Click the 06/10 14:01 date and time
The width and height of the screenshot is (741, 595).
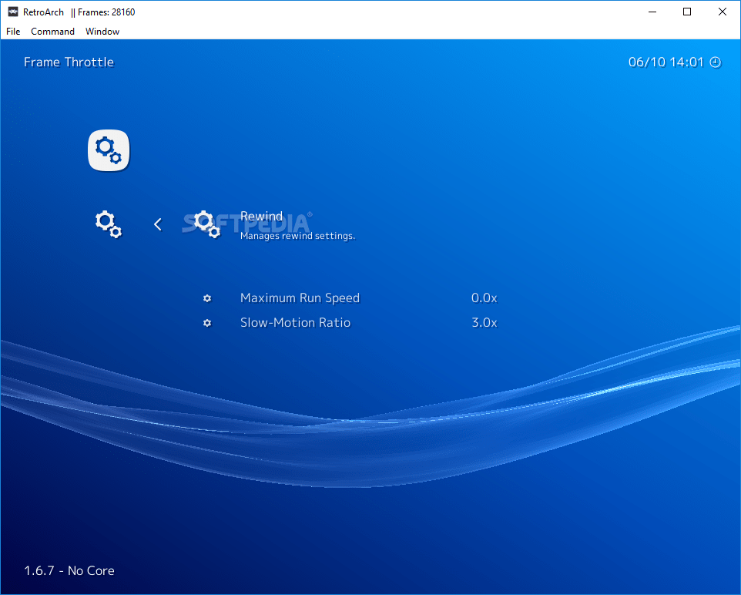coord(666,62)
